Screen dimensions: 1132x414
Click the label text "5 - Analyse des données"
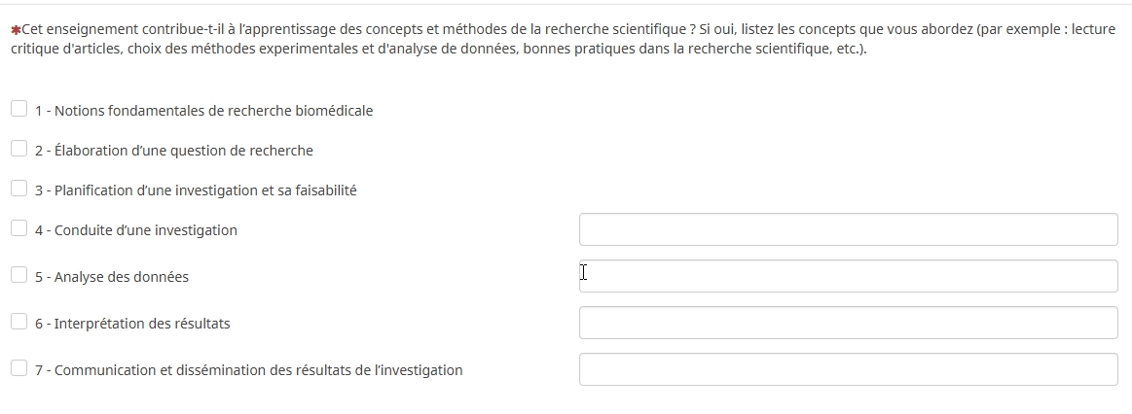click(x=111, y=277)
